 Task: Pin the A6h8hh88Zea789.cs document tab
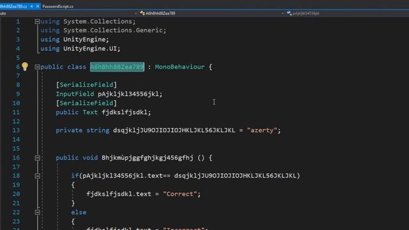tap(31, 6)
